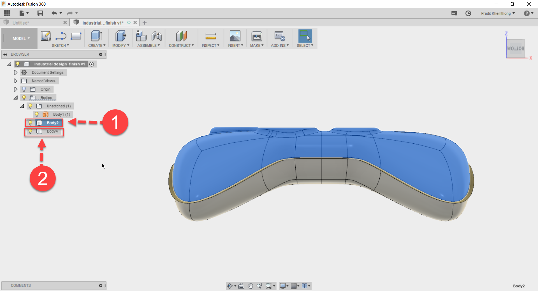Expand the Document Settings node
The image size is (538, 291).
15,72
